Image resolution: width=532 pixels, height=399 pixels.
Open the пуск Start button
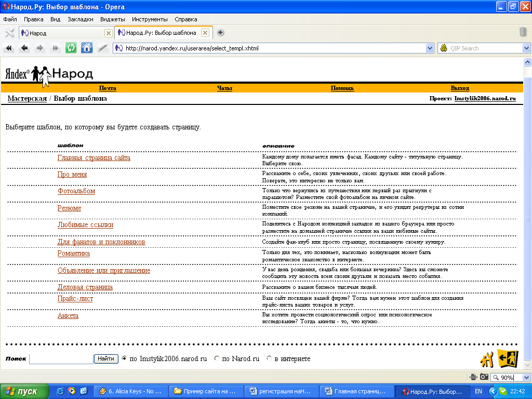coord(24,391)
